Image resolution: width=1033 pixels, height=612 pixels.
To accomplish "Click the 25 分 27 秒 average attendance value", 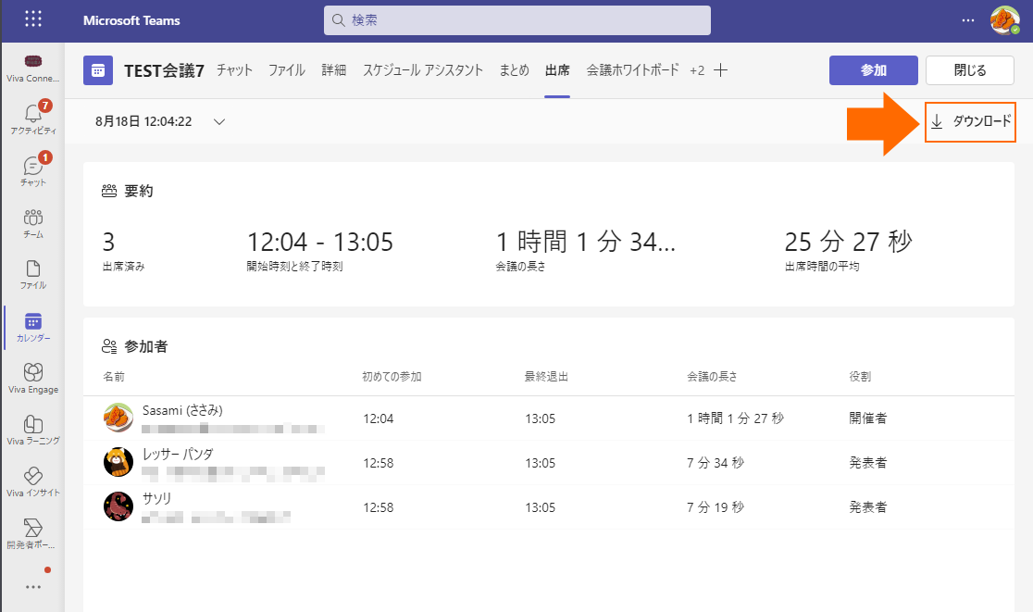I will click(x=849, y=242).
